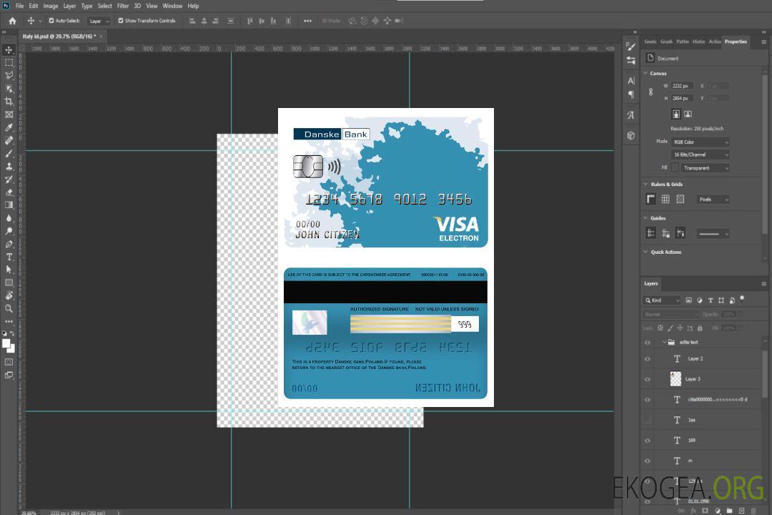The width and height of the screenshot is (772, 515).
Task: Open the Character panel icon
Action: (630, 81)
